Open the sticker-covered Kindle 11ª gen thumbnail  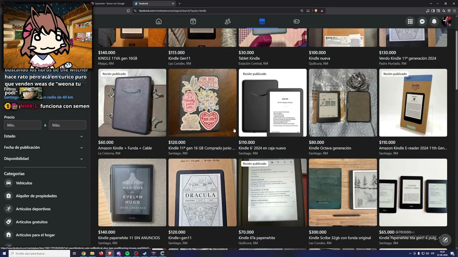point(202,103)
